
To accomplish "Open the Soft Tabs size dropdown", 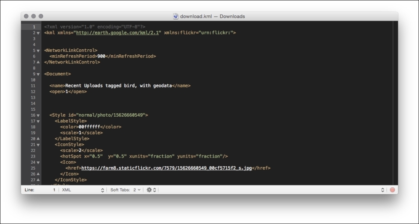I will pyautogui.click(x=137, y=190).
